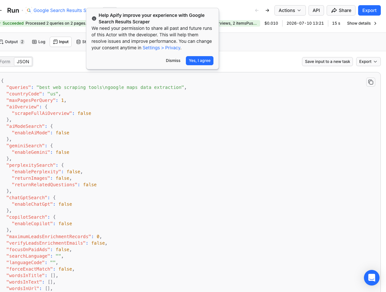Go to the previous run arrow
Screen dimensions: 386x292
coord(257,10)
